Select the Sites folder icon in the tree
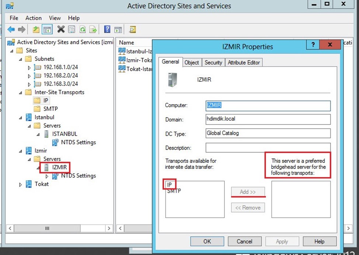The height and width of the screenshot is (255, 359). pos(20,50)
